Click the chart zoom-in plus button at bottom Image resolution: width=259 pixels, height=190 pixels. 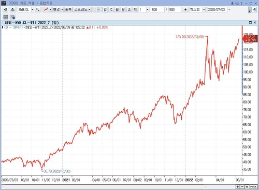(x=238, y=187)
